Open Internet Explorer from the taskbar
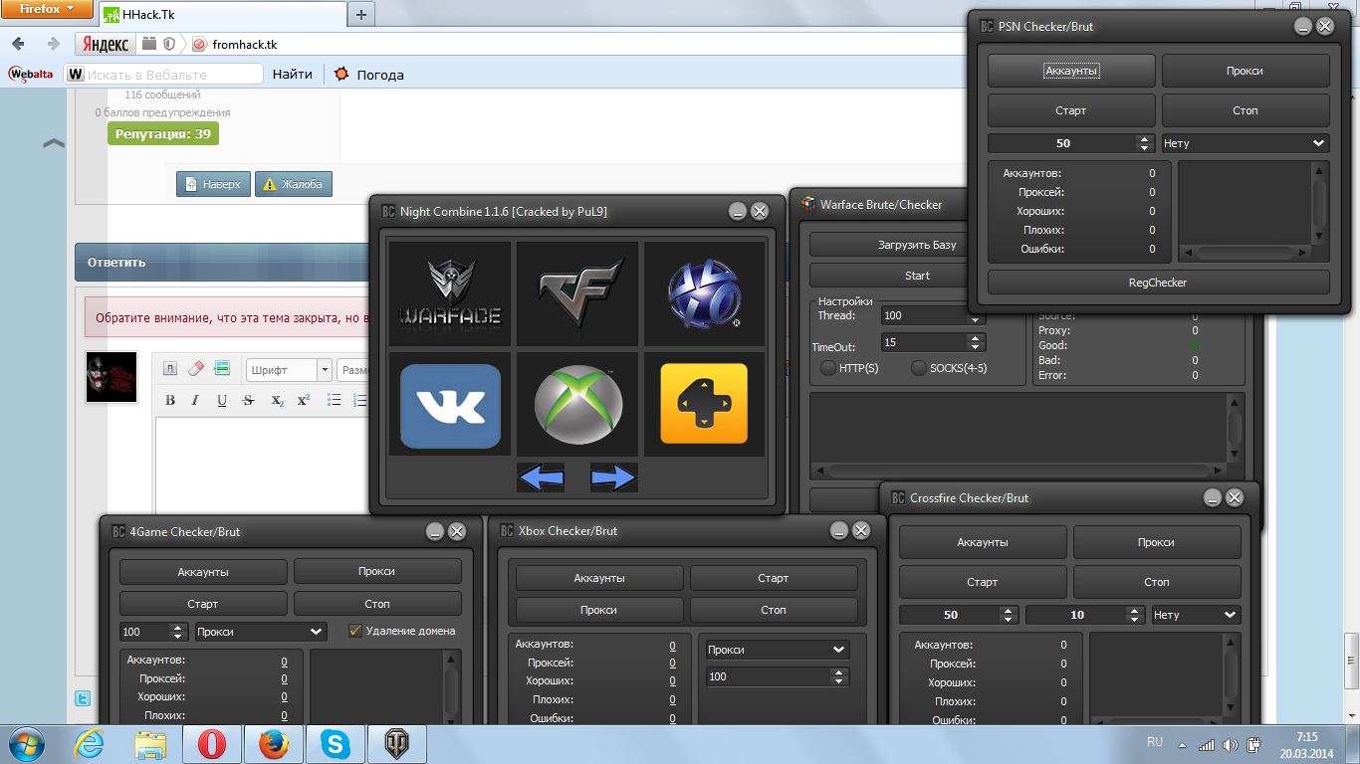1360x764 pixels. click(x=90, y=744)
